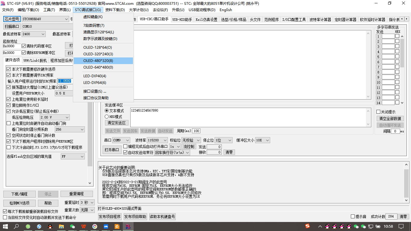Open the Windows Start menu
This screenshot has width=411, height=231.
click(5, 226)
